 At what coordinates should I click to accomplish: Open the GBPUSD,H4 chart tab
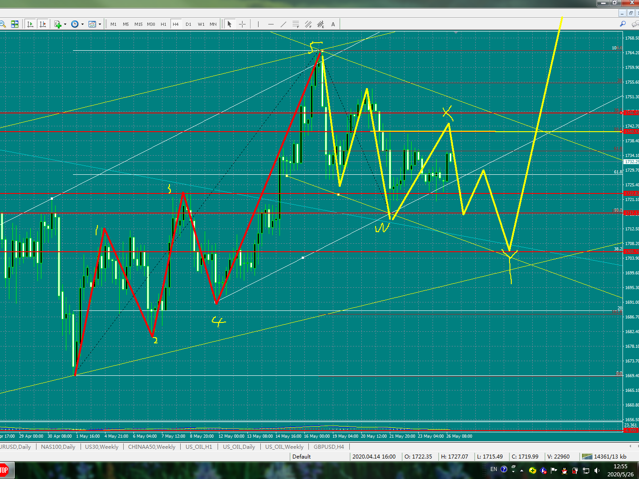(x=329, y=447)
